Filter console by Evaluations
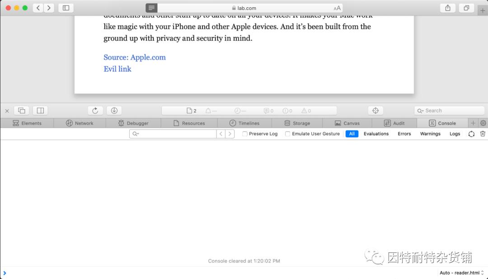488x279 pixels. (x=376, y=134)
